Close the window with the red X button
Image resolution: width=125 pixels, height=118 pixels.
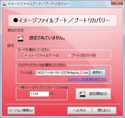(117, 3)
